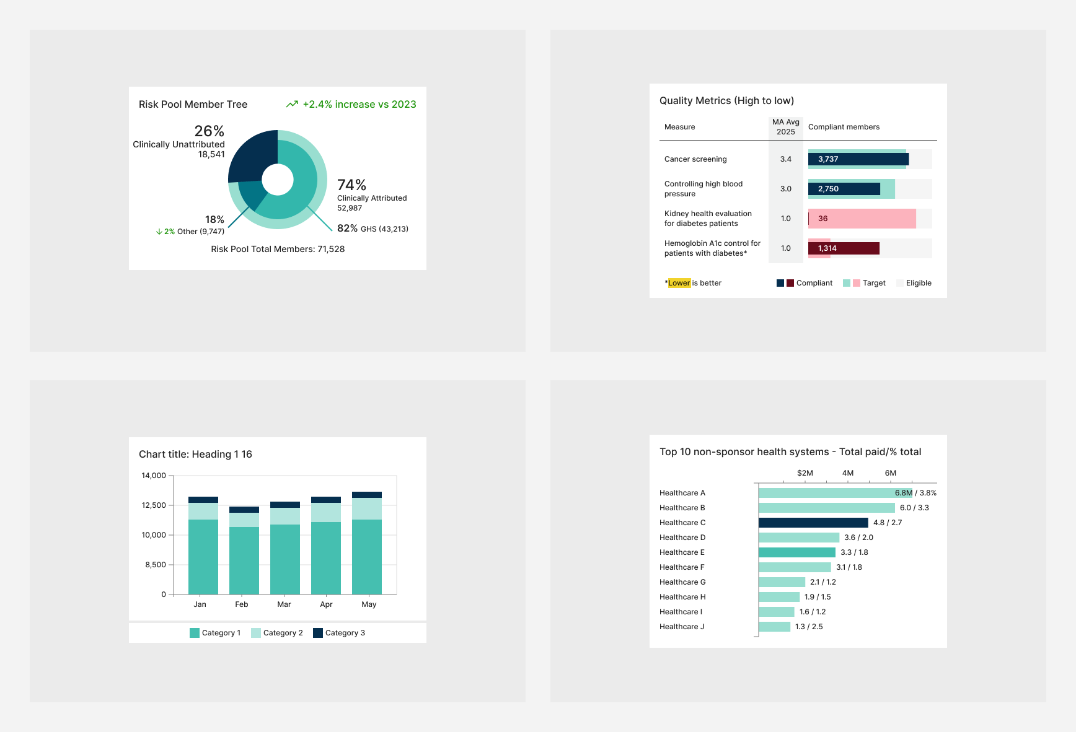
Task: Click the Category 2 legend square
Action: click(255, 632)
